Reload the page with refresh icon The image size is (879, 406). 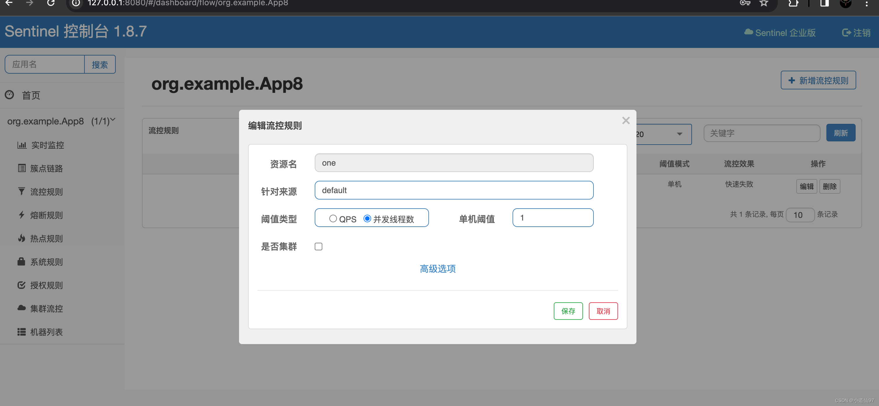(51, 3)
